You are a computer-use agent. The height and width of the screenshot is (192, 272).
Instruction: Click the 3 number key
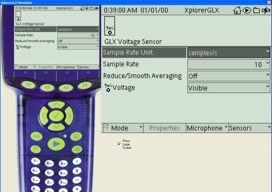pyautogui.click(x=63, y=182)
